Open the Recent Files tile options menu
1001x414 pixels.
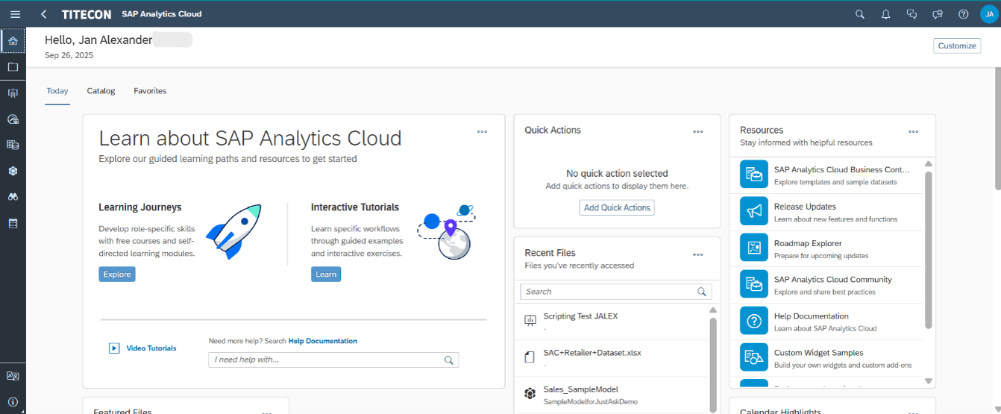pos(698,255)
